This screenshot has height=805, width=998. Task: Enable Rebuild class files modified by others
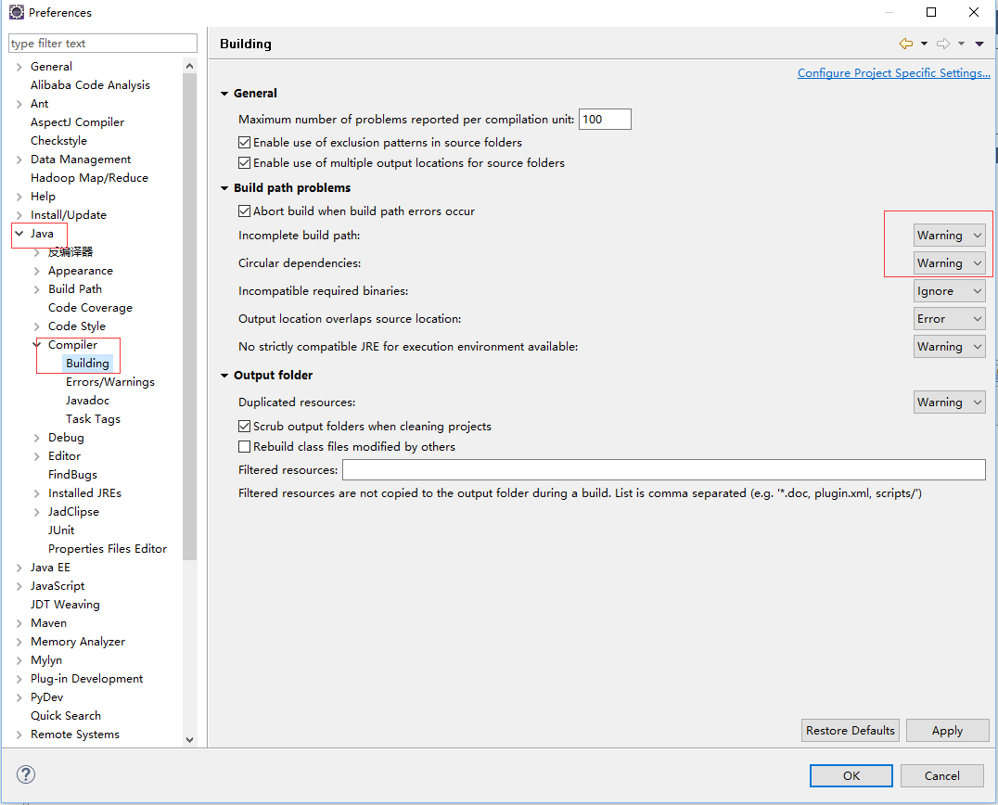(x=244, y=445)
